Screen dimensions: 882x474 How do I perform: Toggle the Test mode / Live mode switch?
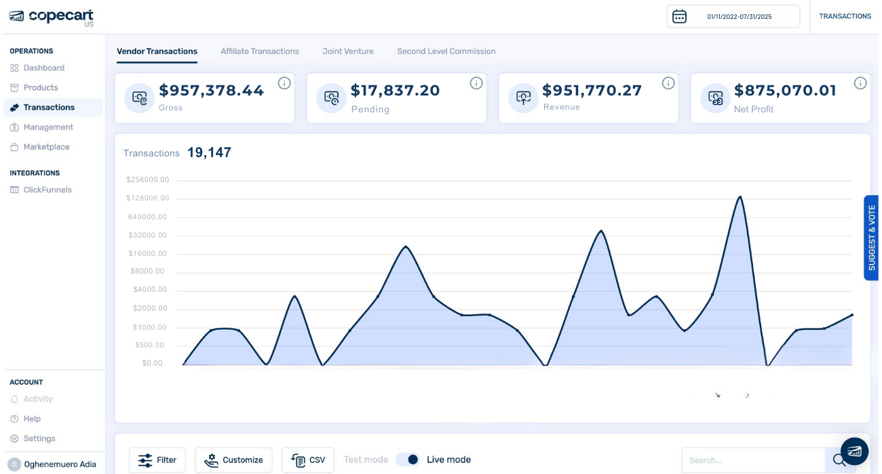408,460
